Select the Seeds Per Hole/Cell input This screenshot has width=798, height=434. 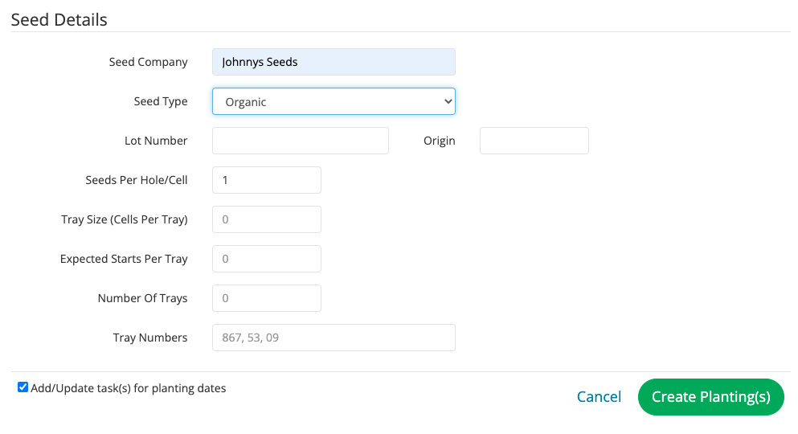(x=266, y=180)
